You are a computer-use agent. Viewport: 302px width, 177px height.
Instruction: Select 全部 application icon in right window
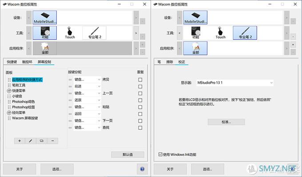coord(195,48)
